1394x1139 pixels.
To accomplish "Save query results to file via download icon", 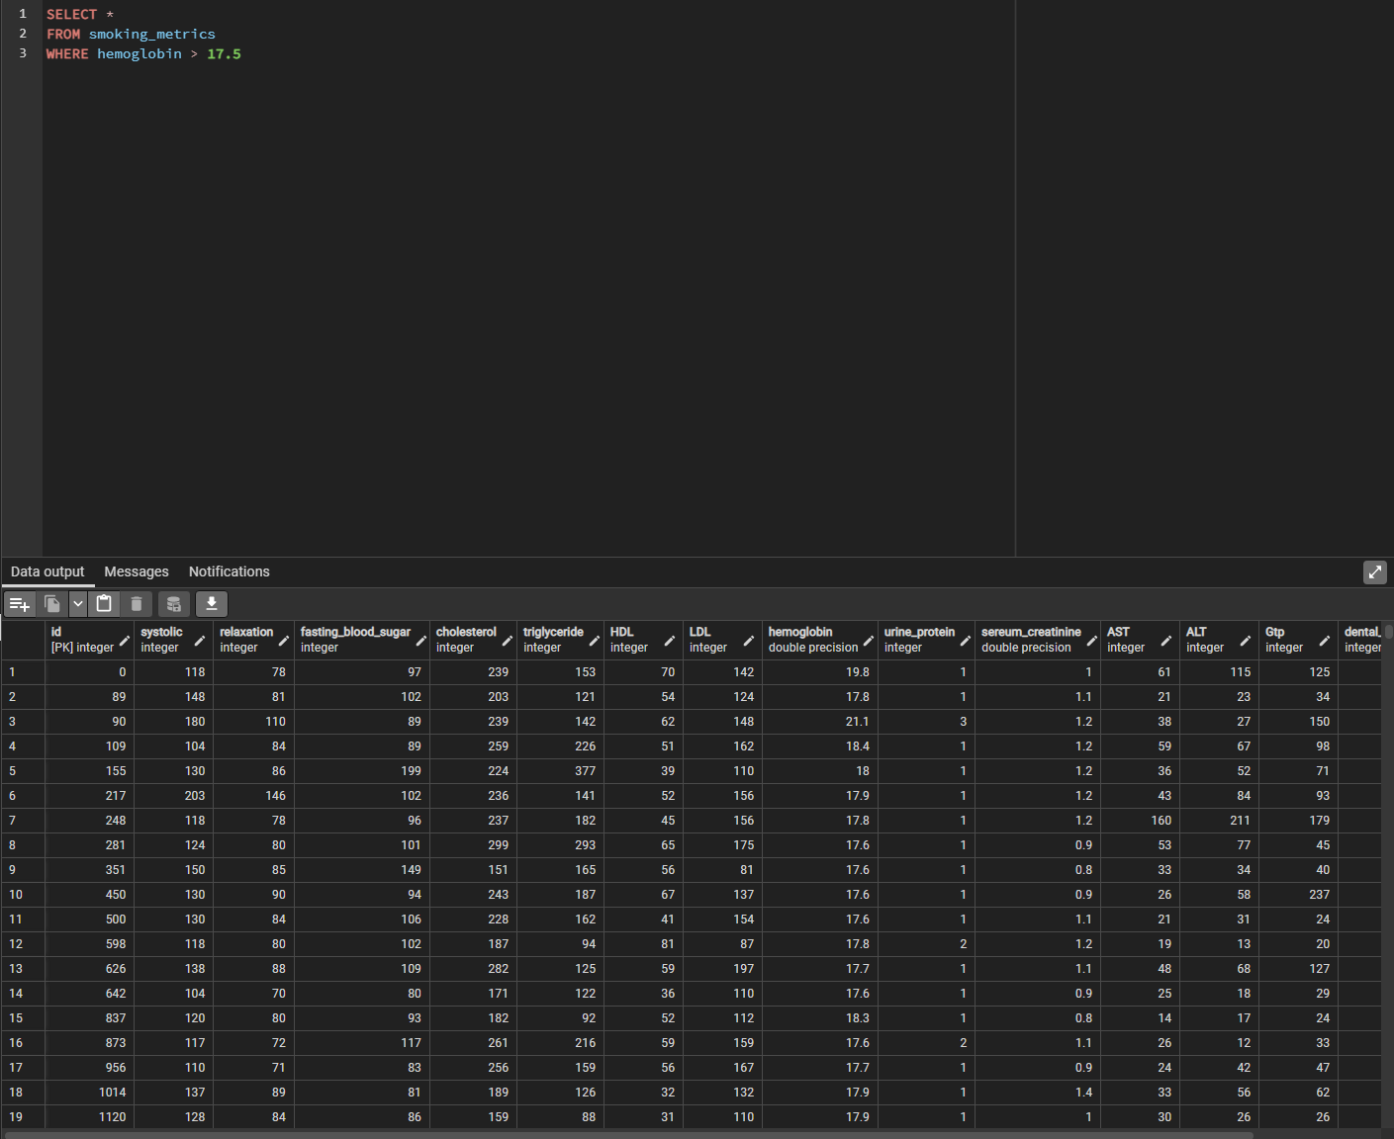I will click(x=212, y=603).
